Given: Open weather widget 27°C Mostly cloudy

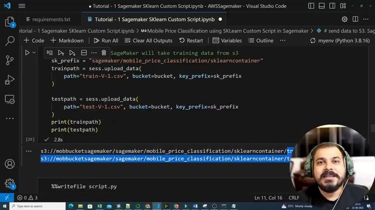Looking at the screenshot, I should coord(297,206).
